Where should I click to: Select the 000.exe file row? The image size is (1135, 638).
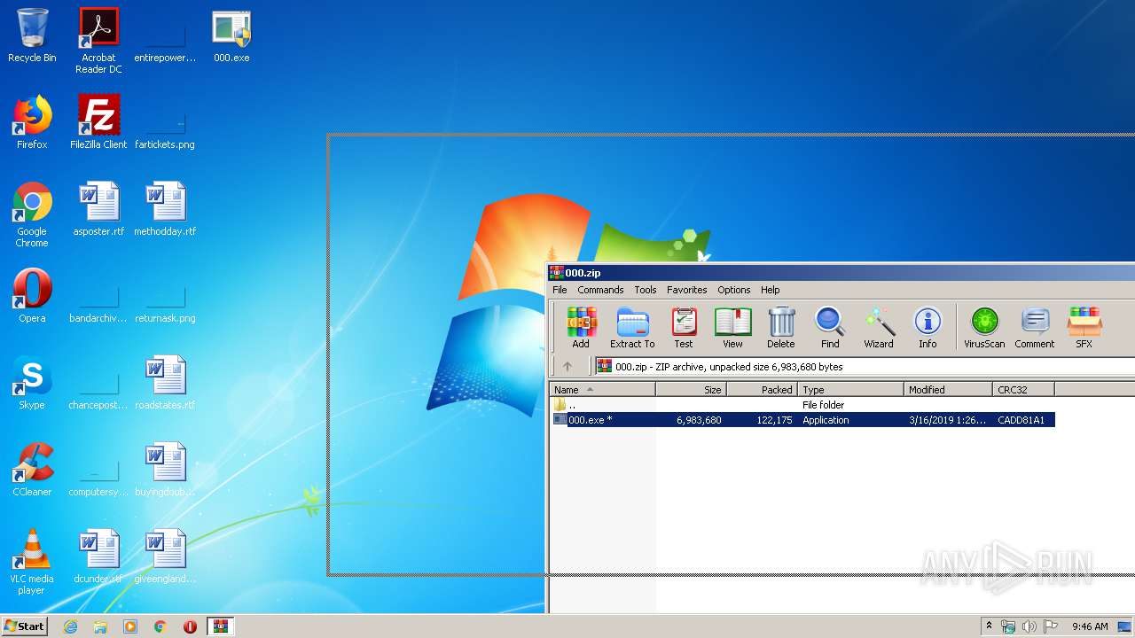(802, 420)
